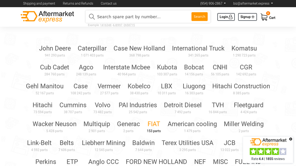Close the Aftermarket Express rating widget
296x166 pixels.
click(x=291, y=139)
